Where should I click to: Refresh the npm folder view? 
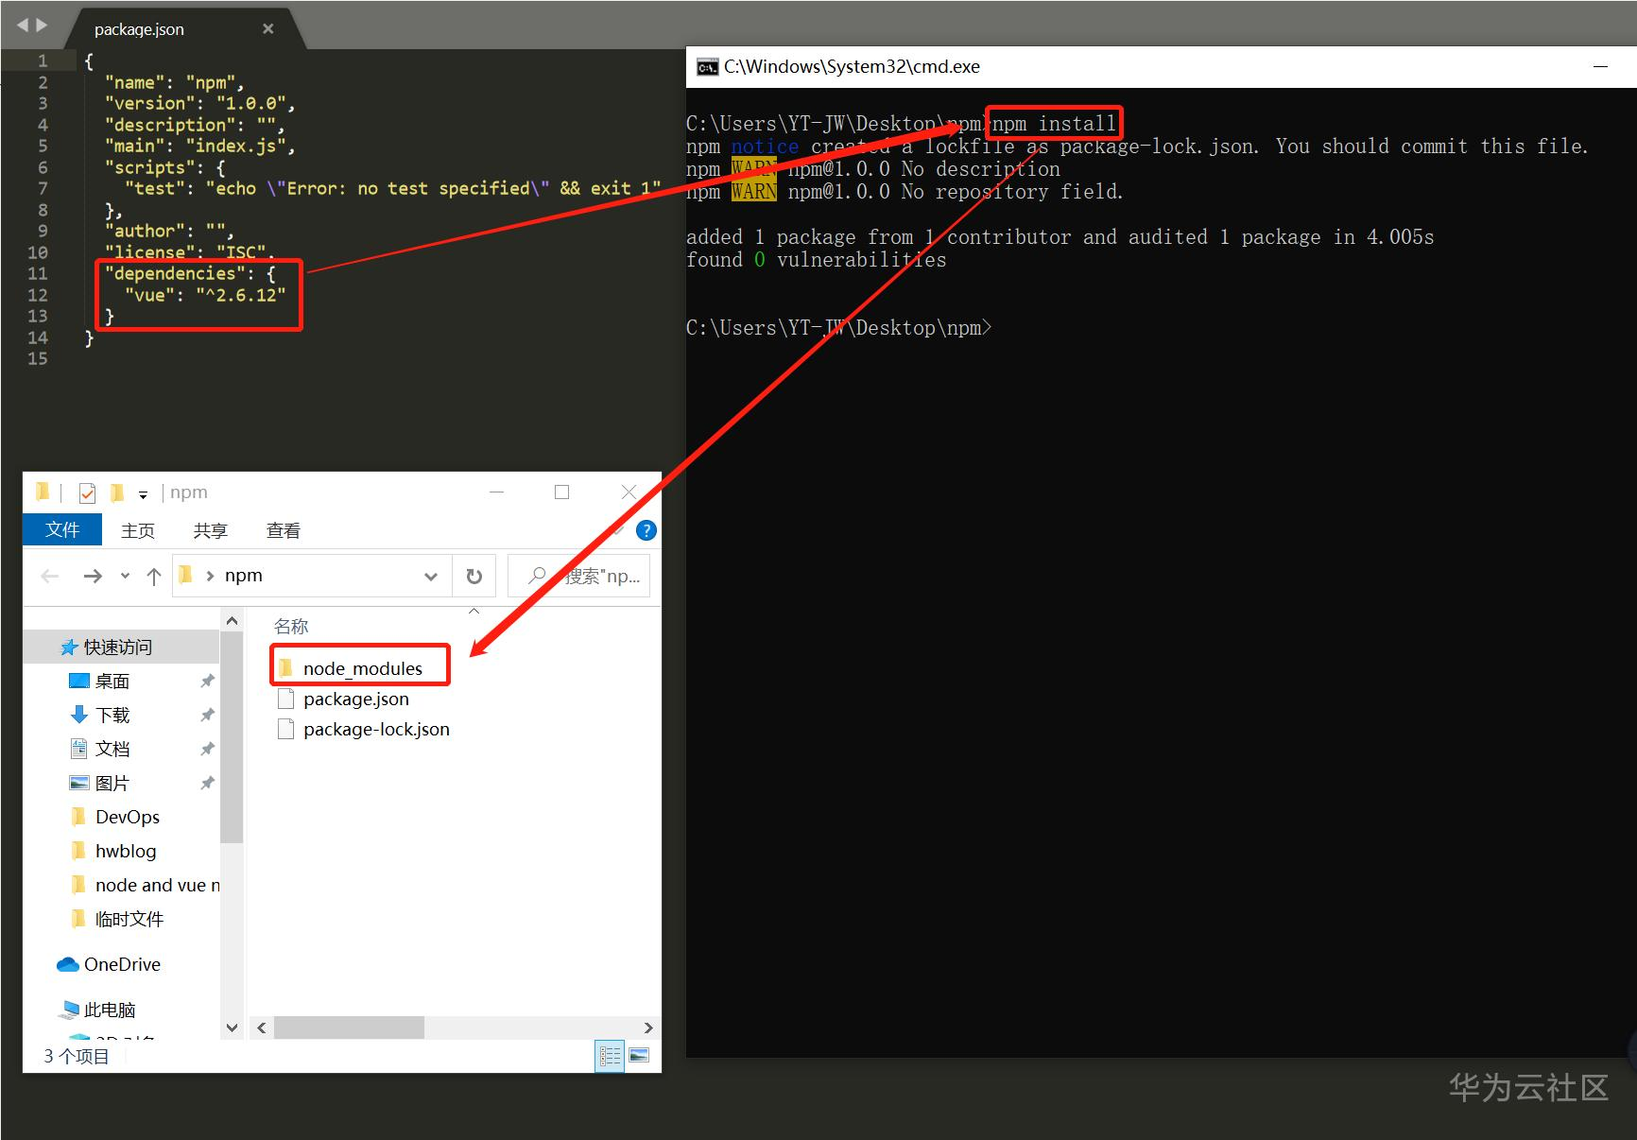[474, 576]
